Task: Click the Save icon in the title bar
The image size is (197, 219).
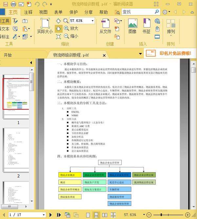Action: click(6, 4)
